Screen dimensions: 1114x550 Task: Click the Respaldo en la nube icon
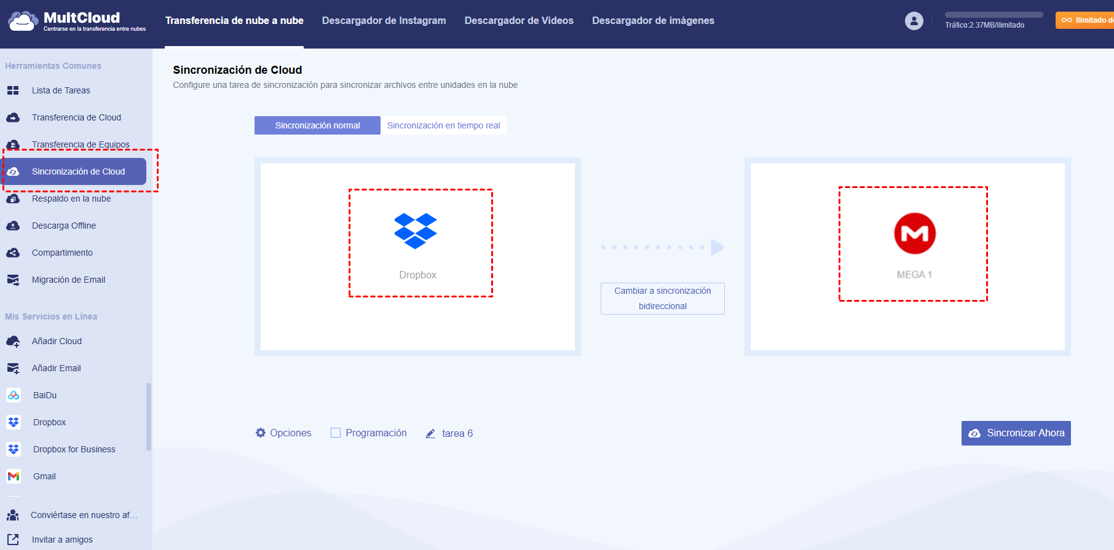(x=13, y=198)
